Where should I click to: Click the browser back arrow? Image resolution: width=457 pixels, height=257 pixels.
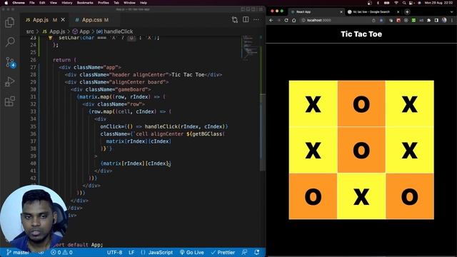[x=271, y=21]
